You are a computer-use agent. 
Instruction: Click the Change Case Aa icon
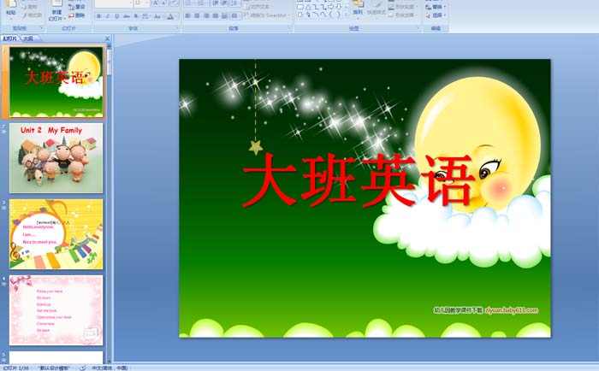point(157,16)
